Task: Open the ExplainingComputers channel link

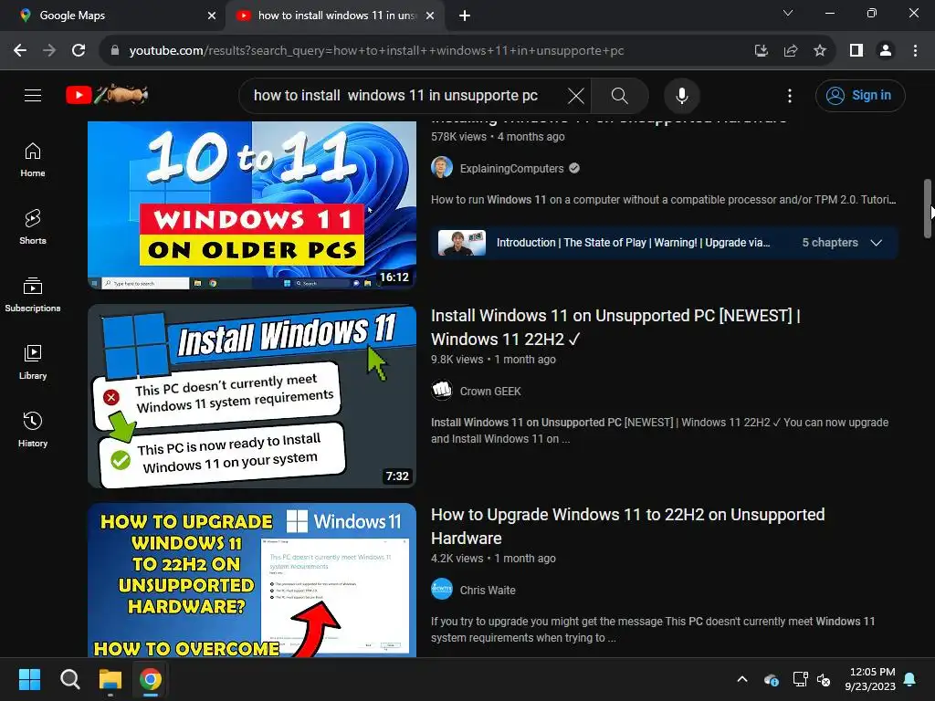Action: click(x=511, y=169)
